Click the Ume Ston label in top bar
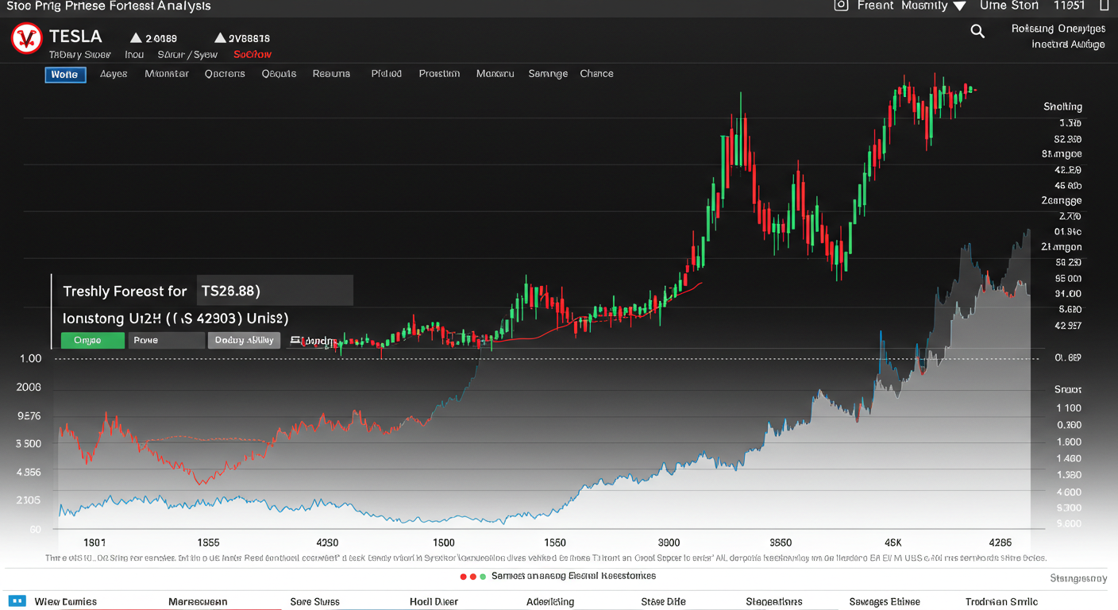The height and width of the screenshot is (610, 1118). tap(1009, 6)
